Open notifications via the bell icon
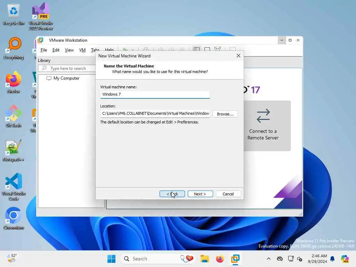Viewport: 356px width, 267px height. pyautogui.click(x=332, y=259)
